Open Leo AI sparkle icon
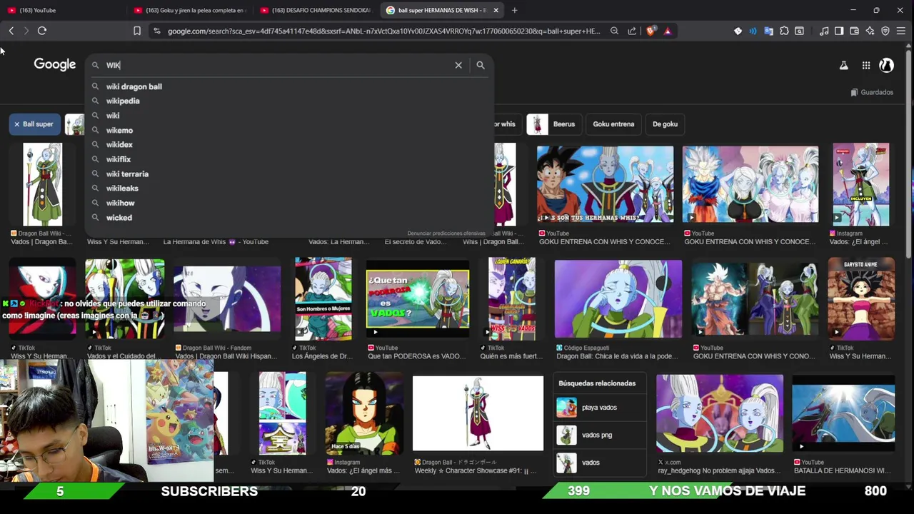Screen dimensions: 914x514 pos(870,31)
